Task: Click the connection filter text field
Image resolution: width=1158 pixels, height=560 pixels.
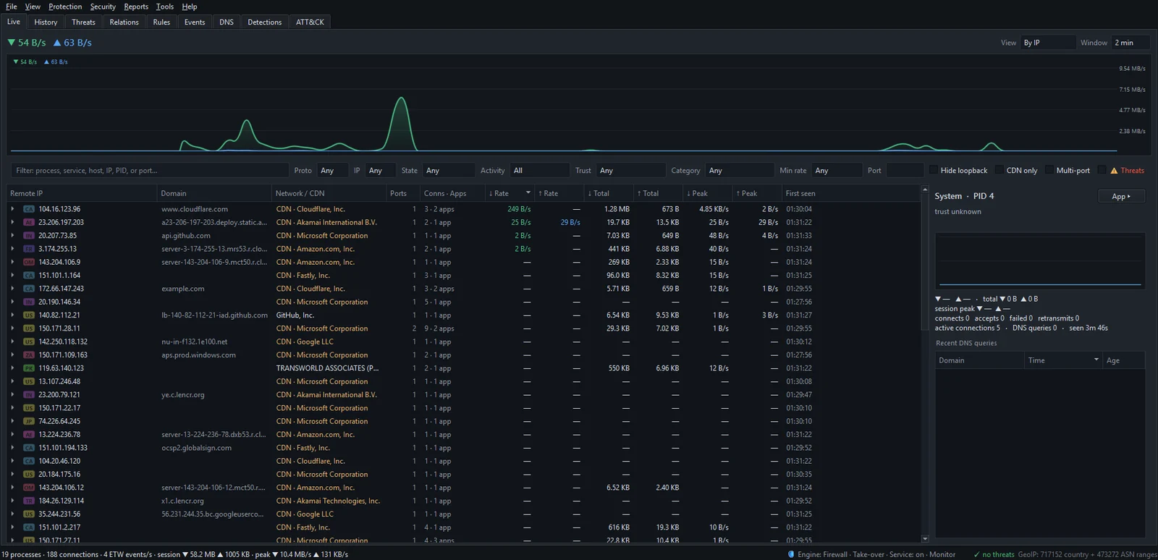Action: click(150, 171)
